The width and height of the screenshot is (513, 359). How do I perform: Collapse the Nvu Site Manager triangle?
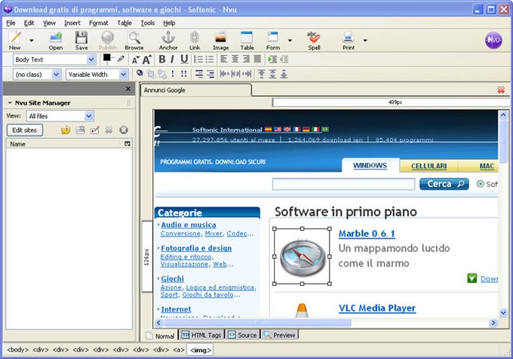[10, 103]
